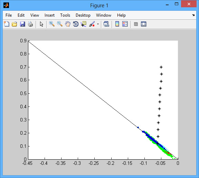Viewport: 199px width, 178px height.
Task: Activate the Zoom Out magnifier tool
Action: tap(60, 24)
